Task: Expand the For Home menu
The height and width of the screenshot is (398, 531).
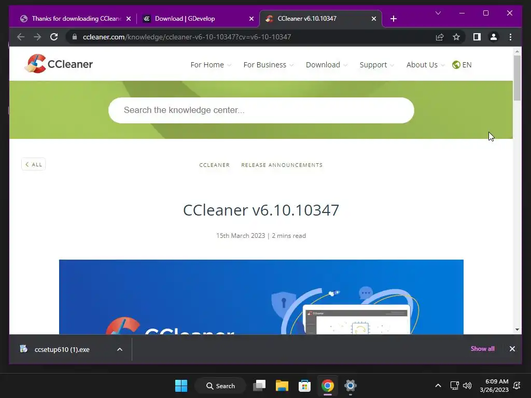Action: (x=211, y=65)
